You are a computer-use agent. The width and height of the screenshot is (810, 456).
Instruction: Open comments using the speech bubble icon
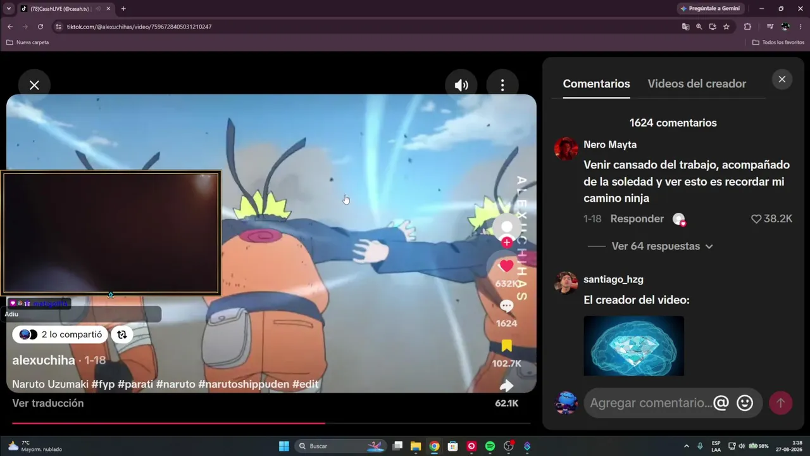click(506, 307)
